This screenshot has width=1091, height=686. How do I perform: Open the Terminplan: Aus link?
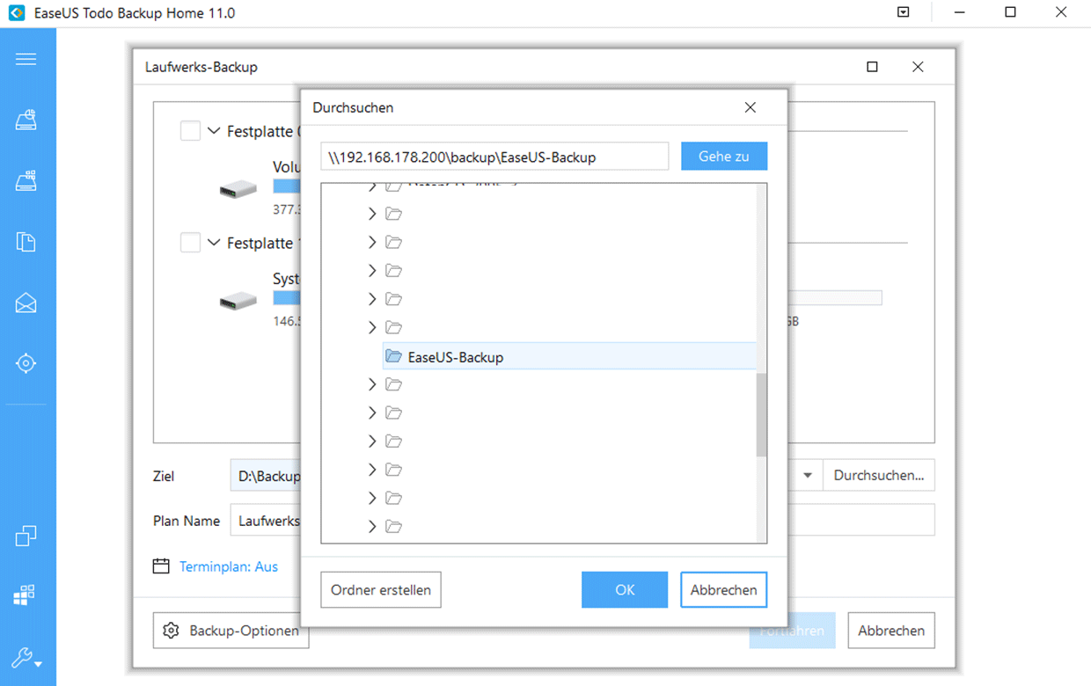[x=229, y=566]
